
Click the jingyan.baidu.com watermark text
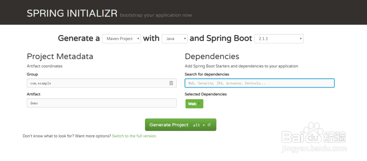(313, 149)
